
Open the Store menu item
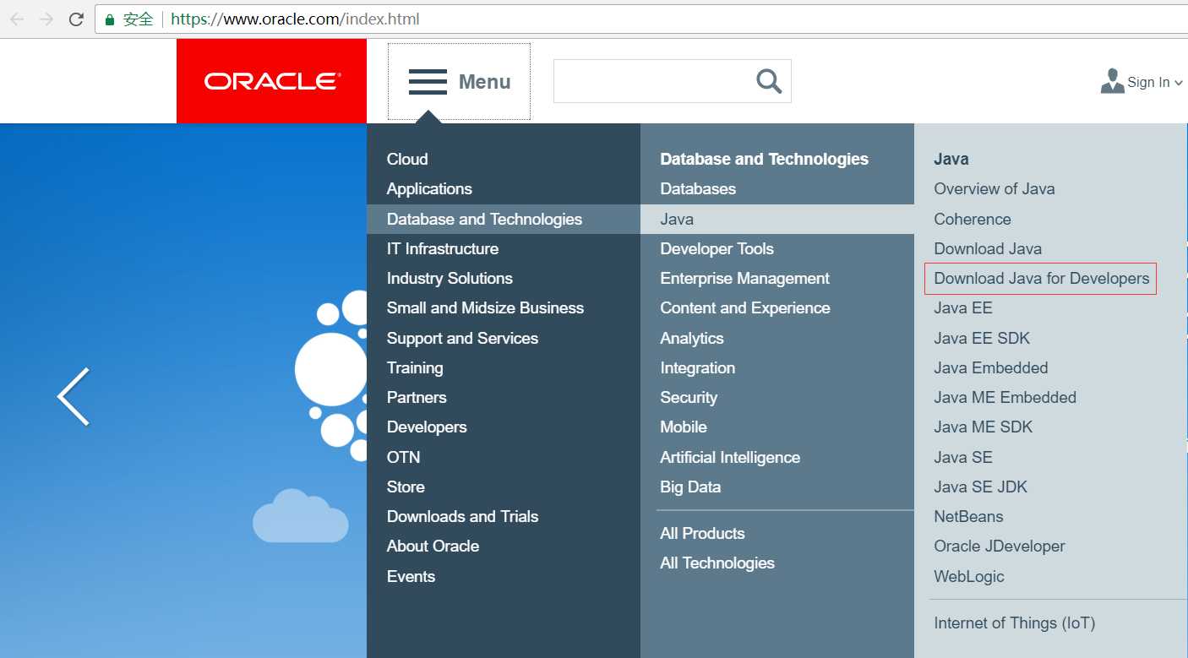click(406, 487)
